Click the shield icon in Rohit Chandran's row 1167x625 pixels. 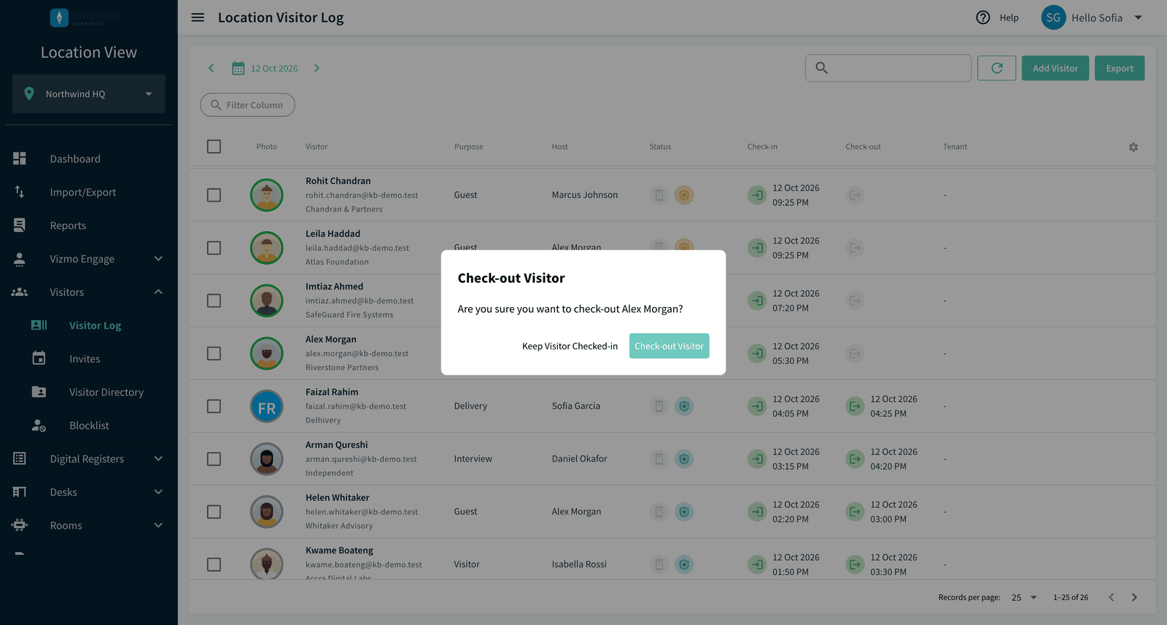pyautogui.click(x=684, y=195)
